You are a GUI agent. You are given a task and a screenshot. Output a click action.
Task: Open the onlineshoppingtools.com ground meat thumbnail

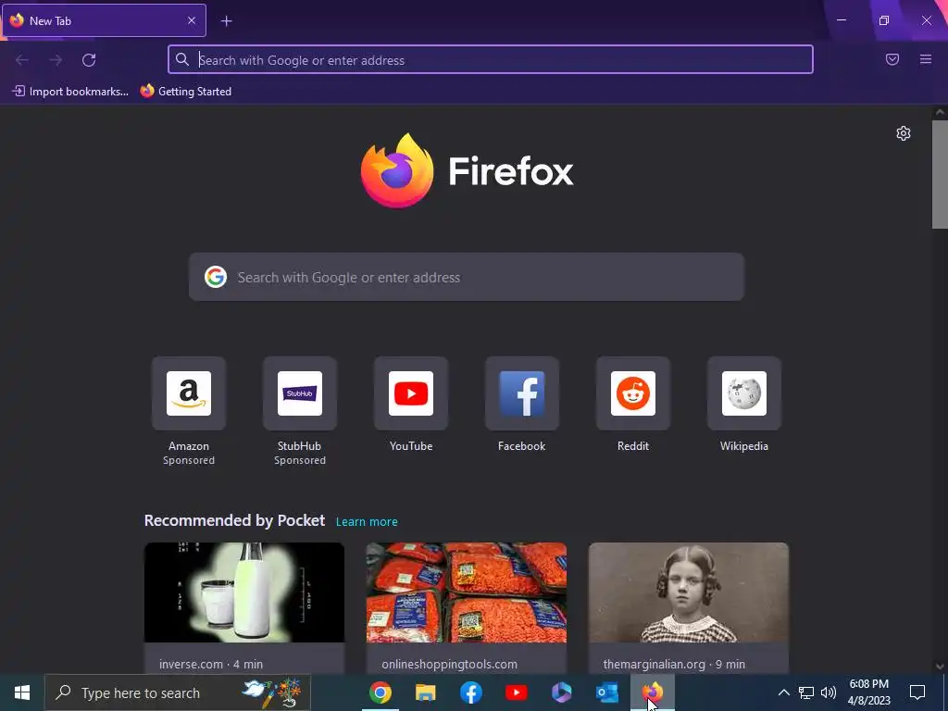[x=467, y=592]
